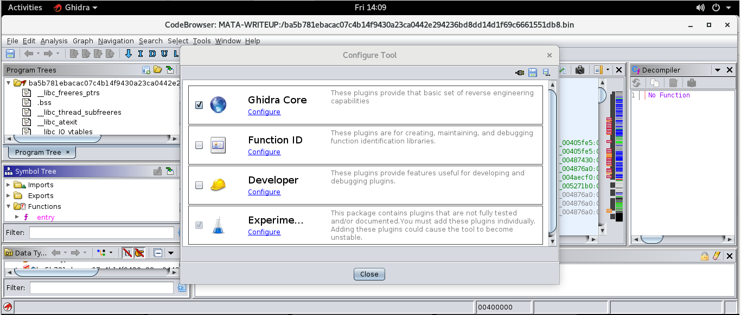Open the File menu
Viewport: 741px width, 315px height.
[12, 41]
